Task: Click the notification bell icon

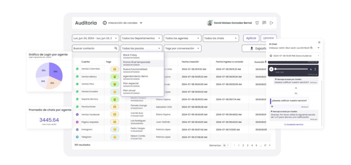Action: point(257,23)
